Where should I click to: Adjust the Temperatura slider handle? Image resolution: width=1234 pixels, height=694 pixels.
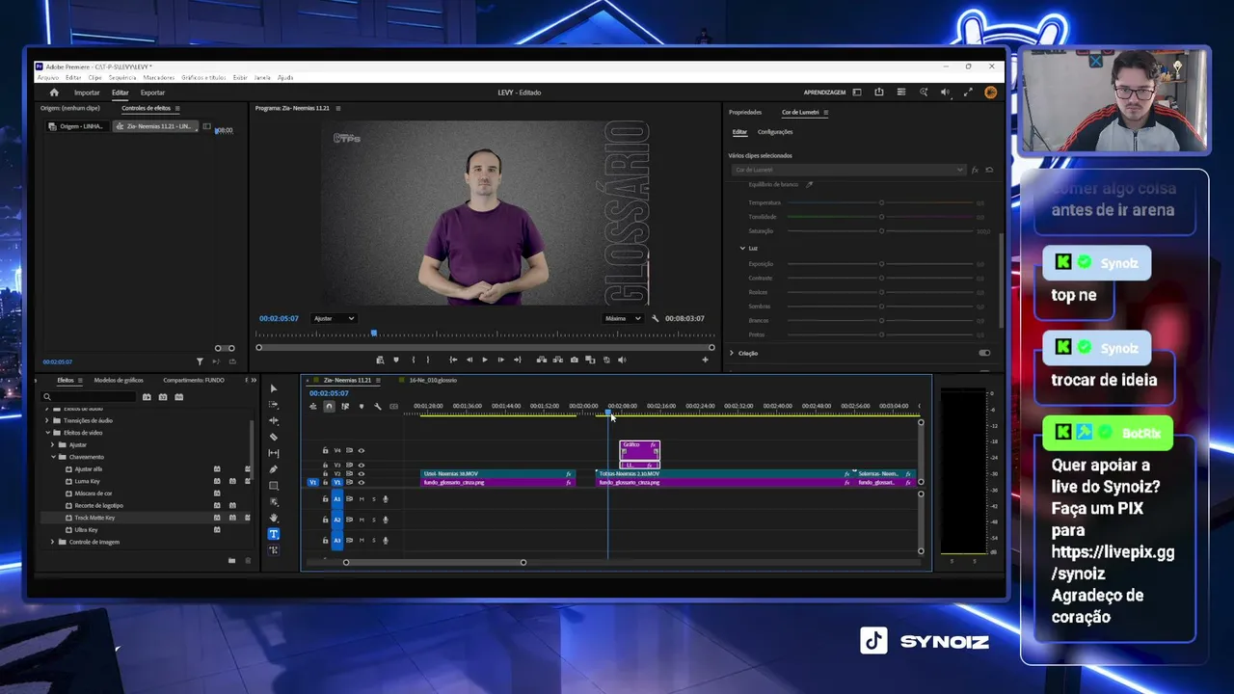click(x=881, y=202)
